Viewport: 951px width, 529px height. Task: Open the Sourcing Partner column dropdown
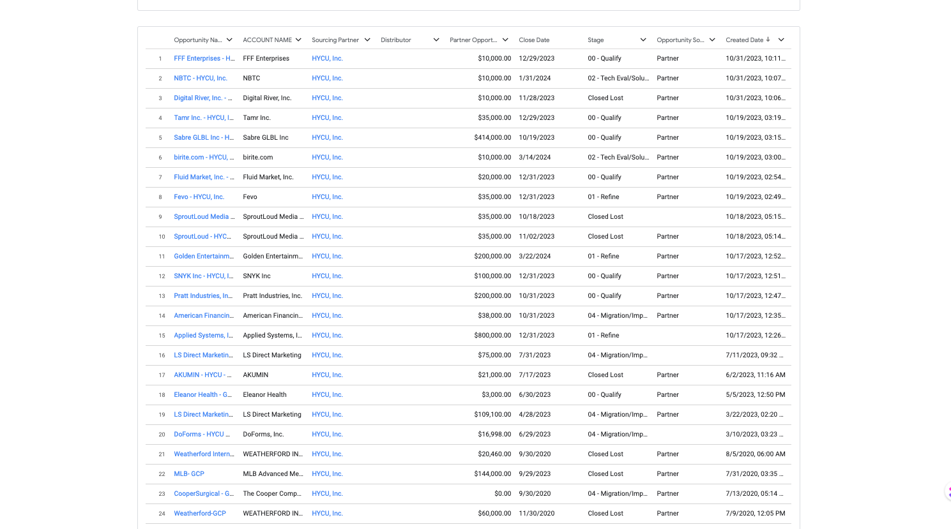(367, 40)
